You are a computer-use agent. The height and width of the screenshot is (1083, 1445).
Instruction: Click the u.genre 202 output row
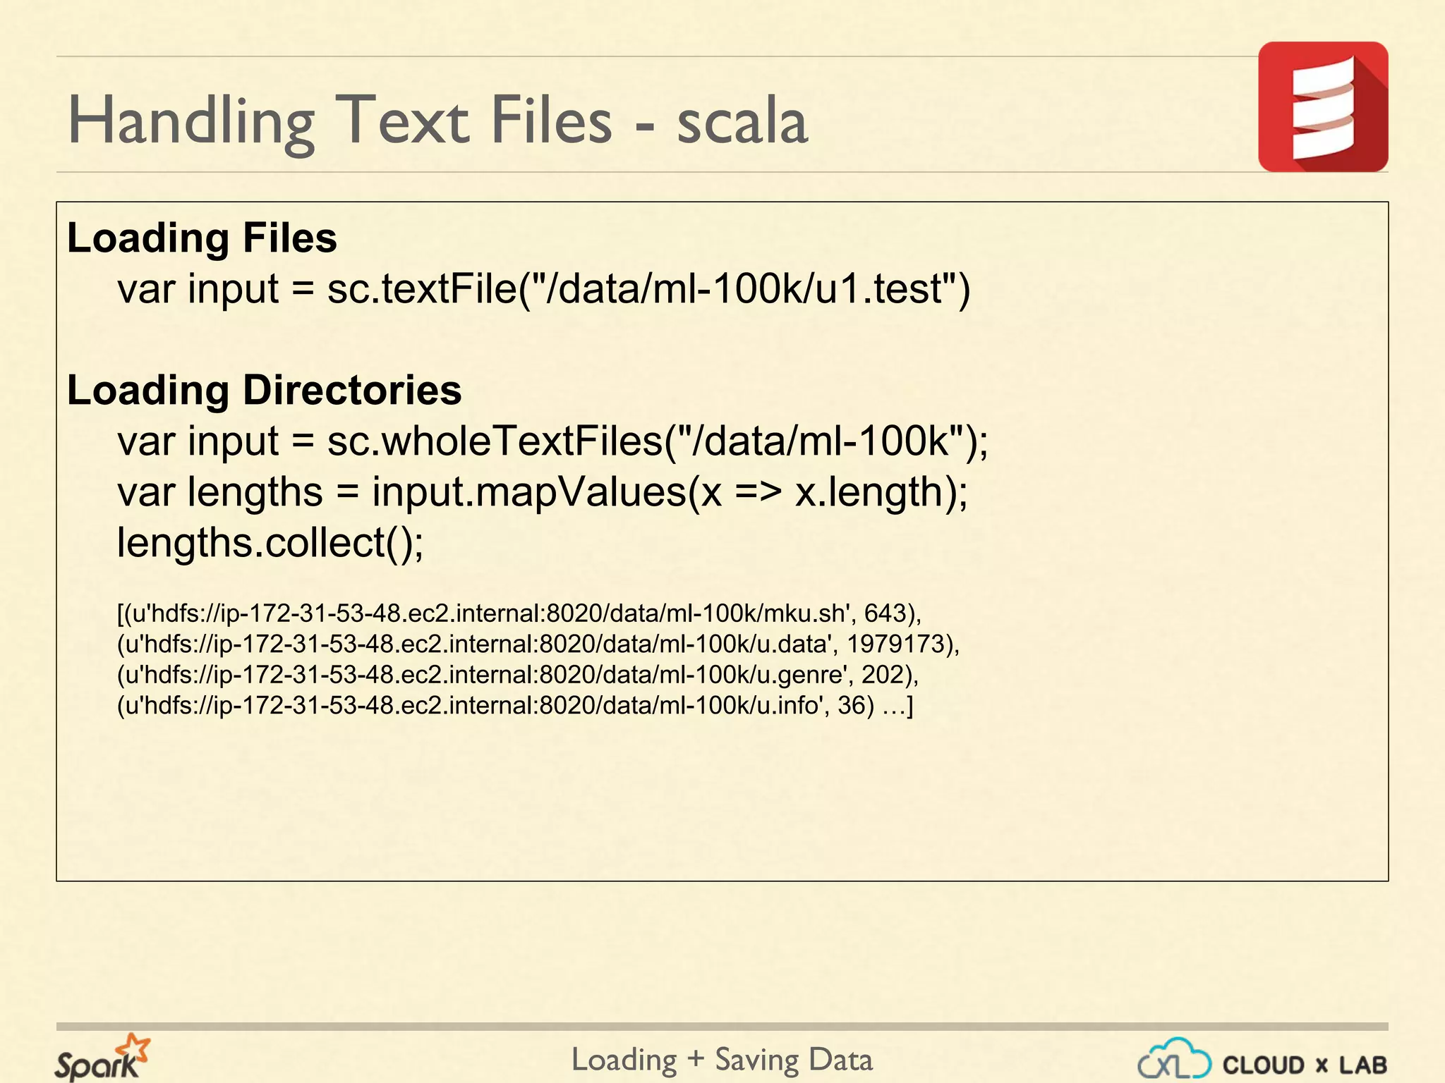[x=518, y=675]
